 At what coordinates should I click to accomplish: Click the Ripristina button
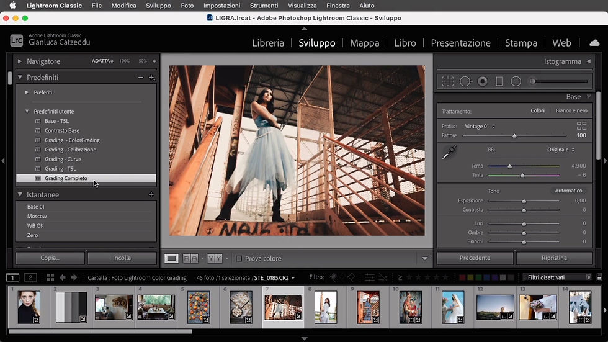554,258
